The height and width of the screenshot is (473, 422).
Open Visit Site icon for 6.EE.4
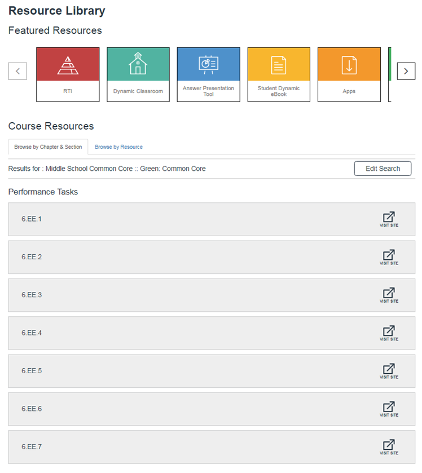coord(389,333)
